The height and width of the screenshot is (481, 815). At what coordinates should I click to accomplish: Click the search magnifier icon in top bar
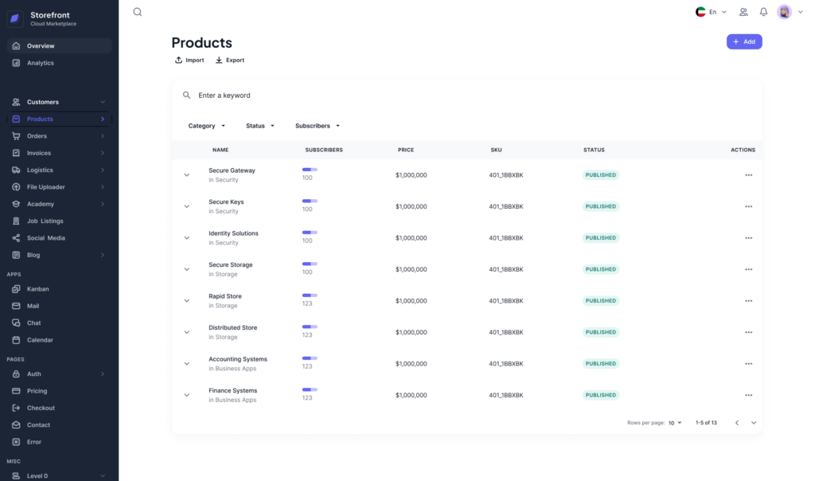pyautogui.click(x=138, y=12)
